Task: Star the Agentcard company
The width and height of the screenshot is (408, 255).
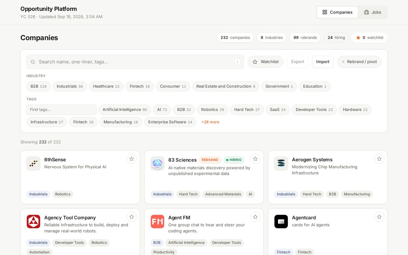Action: [379, 217]
